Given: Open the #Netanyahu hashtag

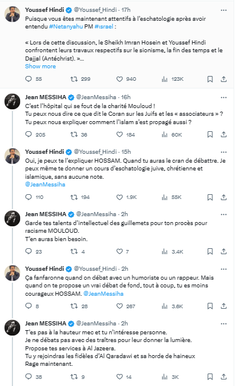Looking at the screenshot, I should point(66,27).
